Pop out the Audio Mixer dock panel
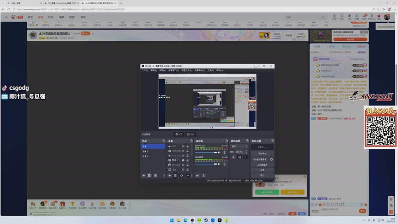 point(226,141)
